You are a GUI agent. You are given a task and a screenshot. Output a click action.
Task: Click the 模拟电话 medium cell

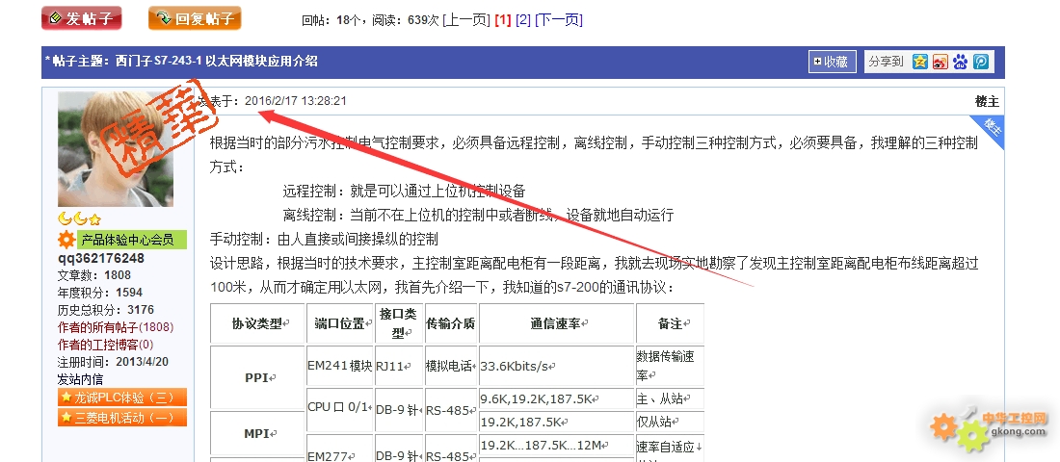(x=451, y=366)
